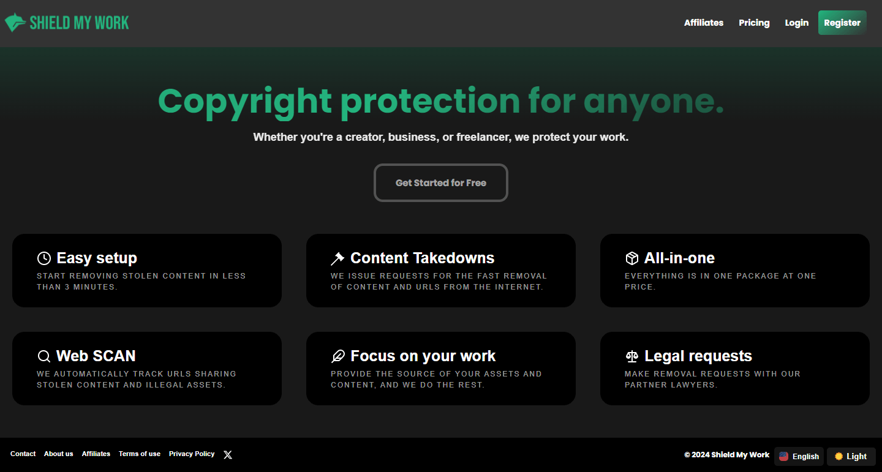Click the magnifier icon beside Web SCAN
This screenshot has height=472, width=882.
click(x=43, y=356)
